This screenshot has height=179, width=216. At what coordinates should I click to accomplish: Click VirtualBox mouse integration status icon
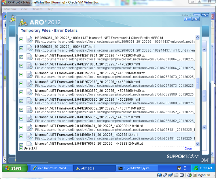(190, 175)
